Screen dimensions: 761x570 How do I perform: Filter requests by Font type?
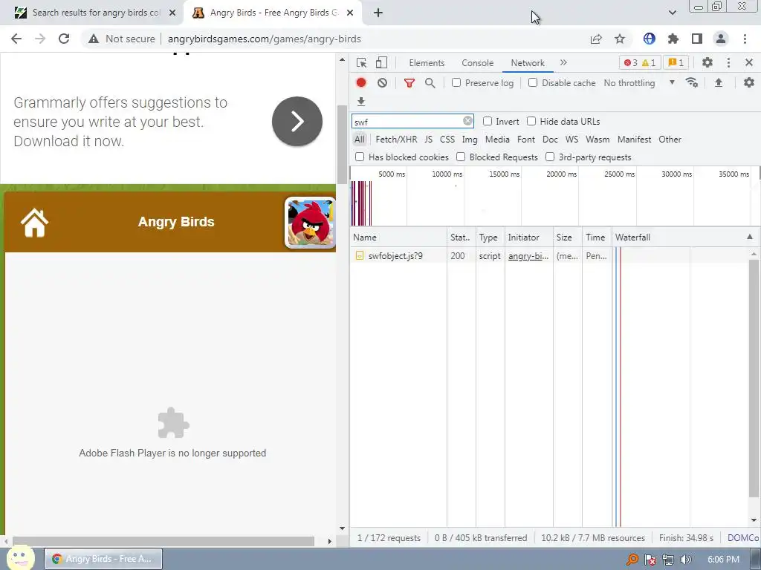point(526,140)
